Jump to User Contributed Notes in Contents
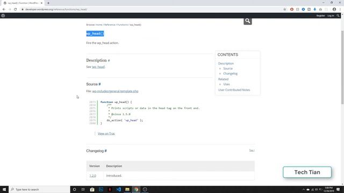This screenshot has height=193, width=344. click(234, 90)
